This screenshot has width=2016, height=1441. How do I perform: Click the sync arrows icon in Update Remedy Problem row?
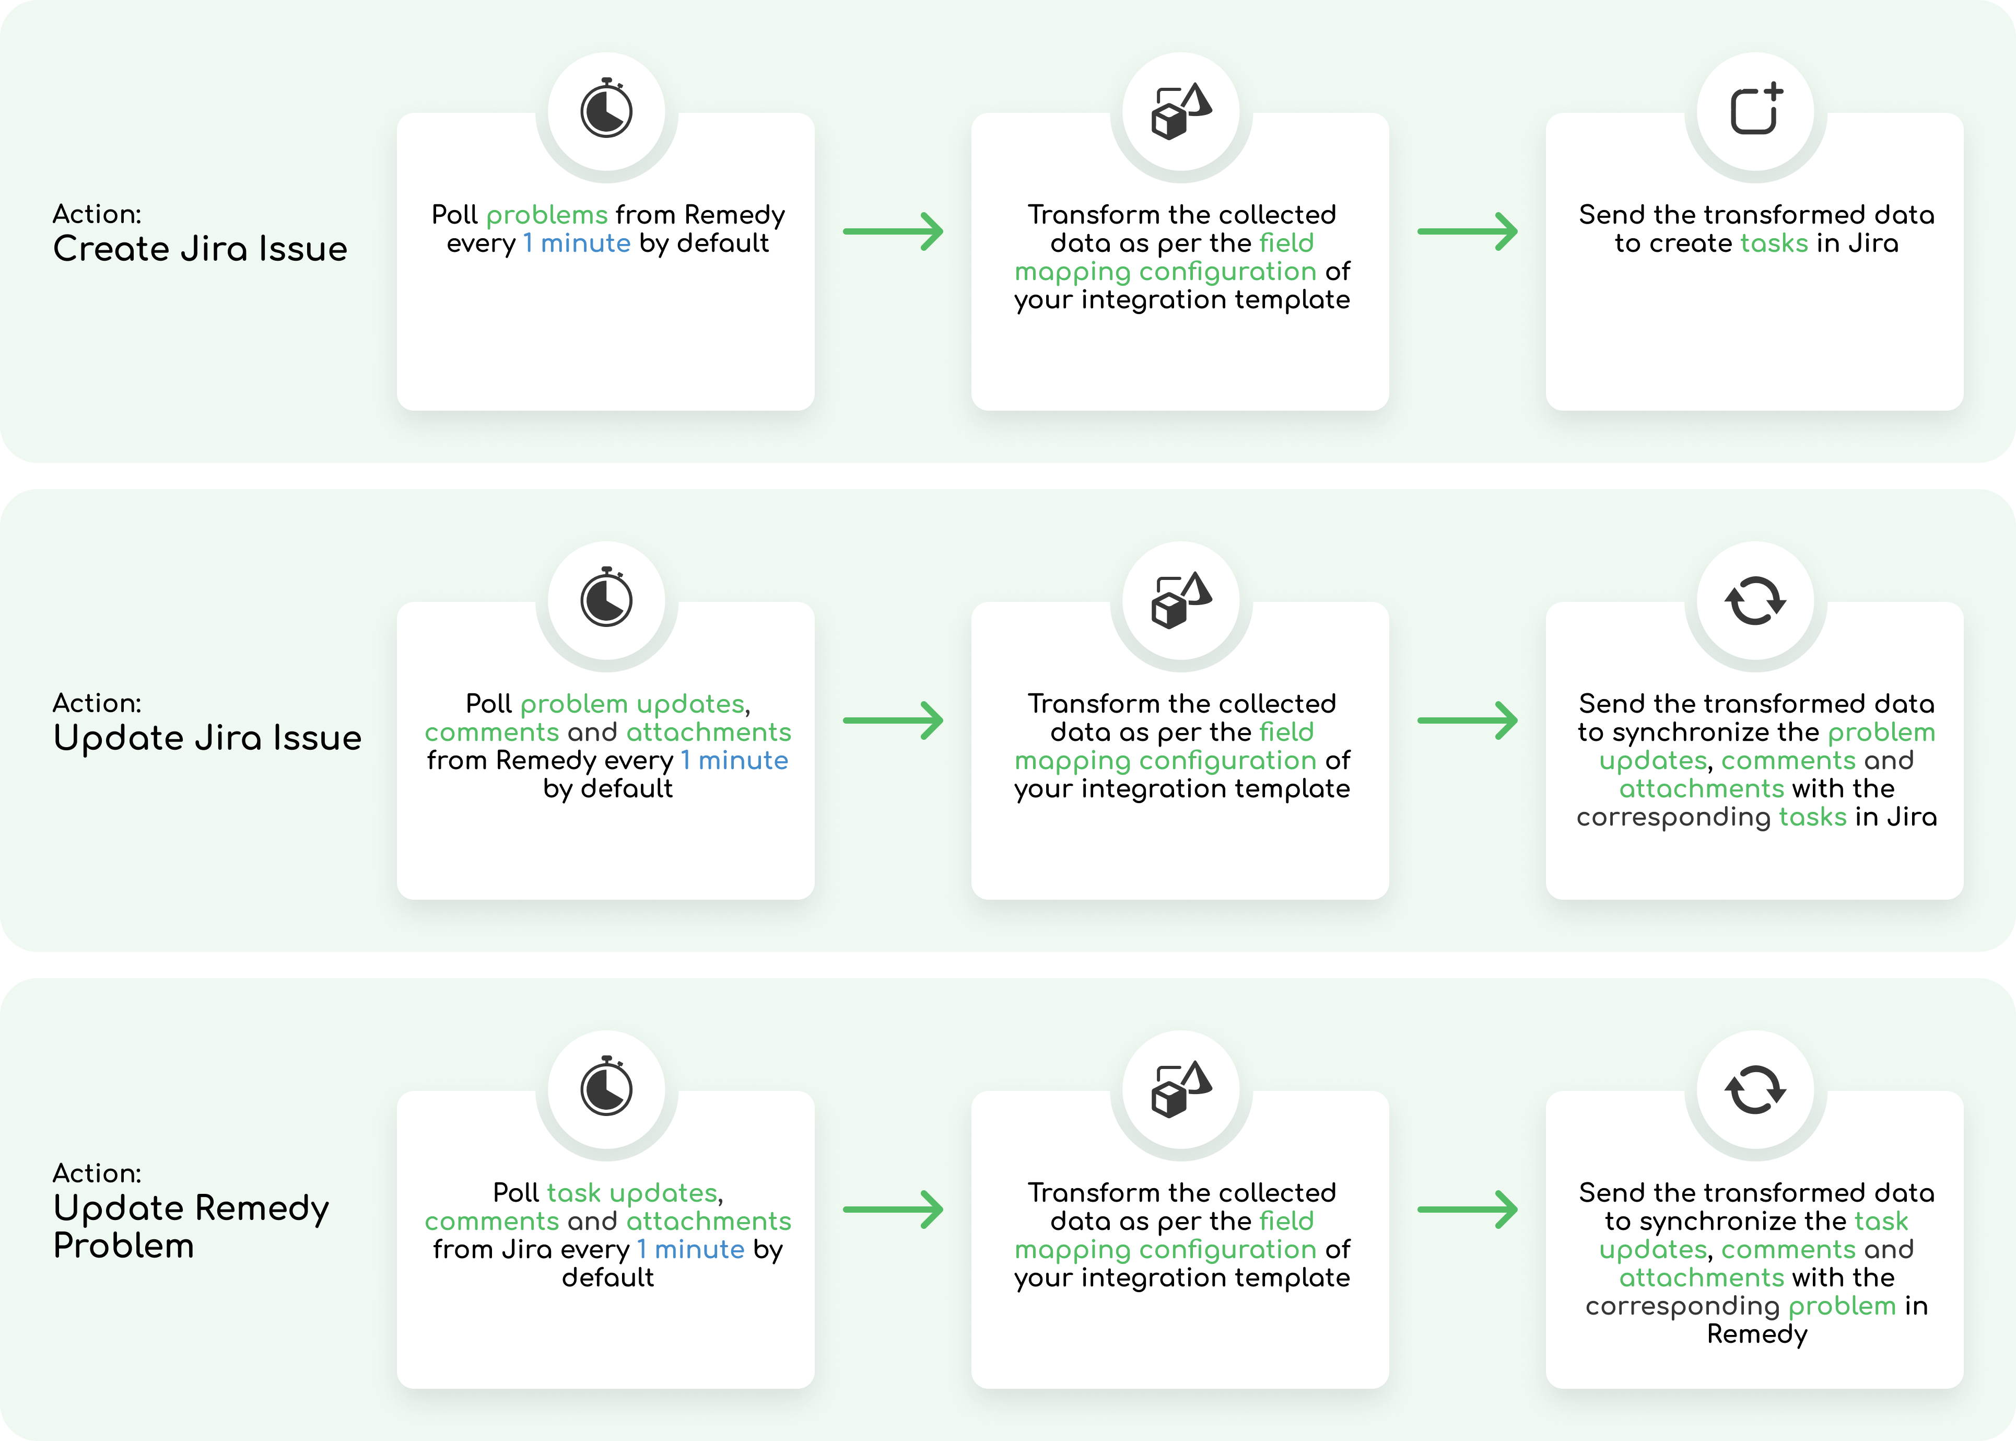coord(1755,1089)
